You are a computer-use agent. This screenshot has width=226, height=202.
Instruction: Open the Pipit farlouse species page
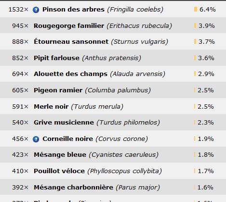(56, 58)
